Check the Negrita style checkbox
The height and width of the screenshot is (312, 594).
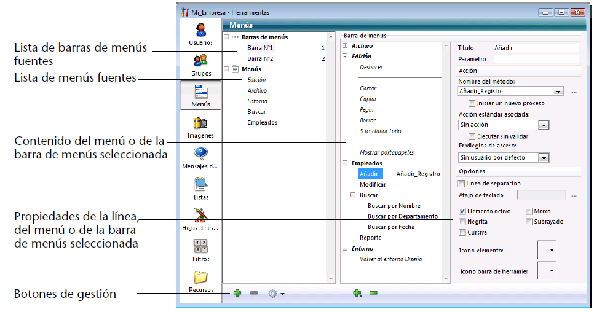tap(462, 222)
